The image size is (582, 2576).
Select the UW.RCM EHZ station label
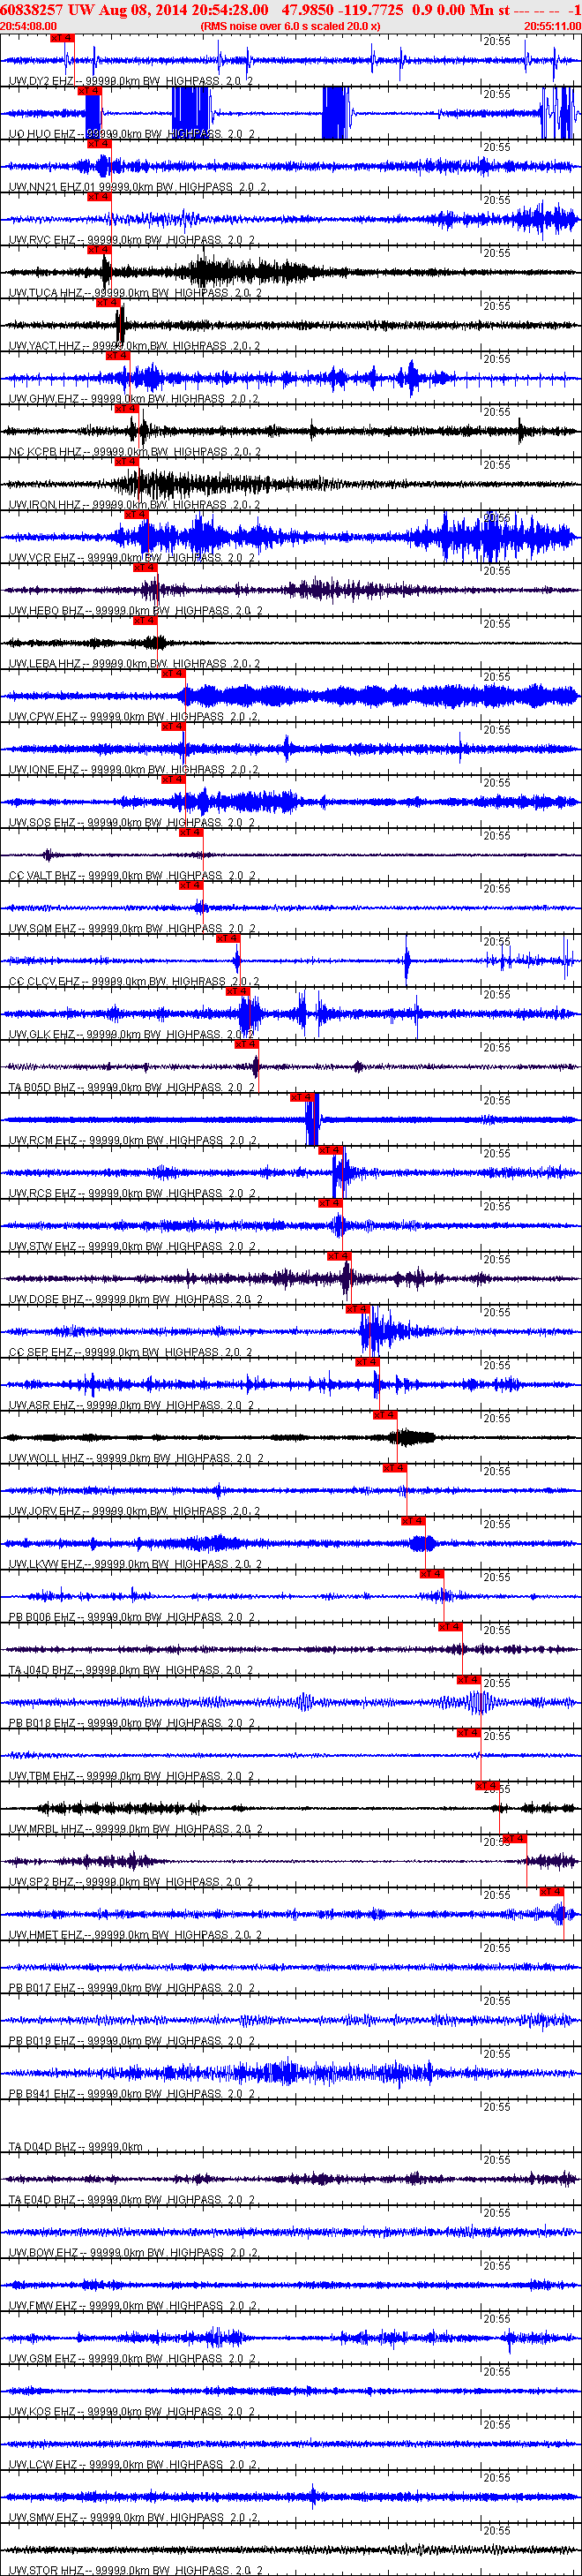coord(131,1141)
